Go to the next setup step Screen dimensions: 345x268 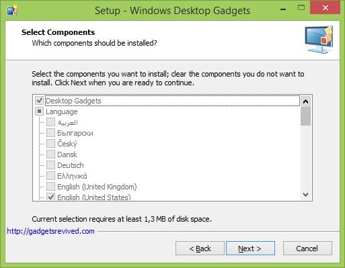(250, 249)
